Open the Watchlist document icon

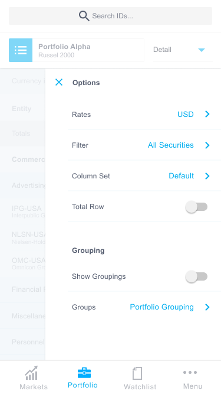137,373
